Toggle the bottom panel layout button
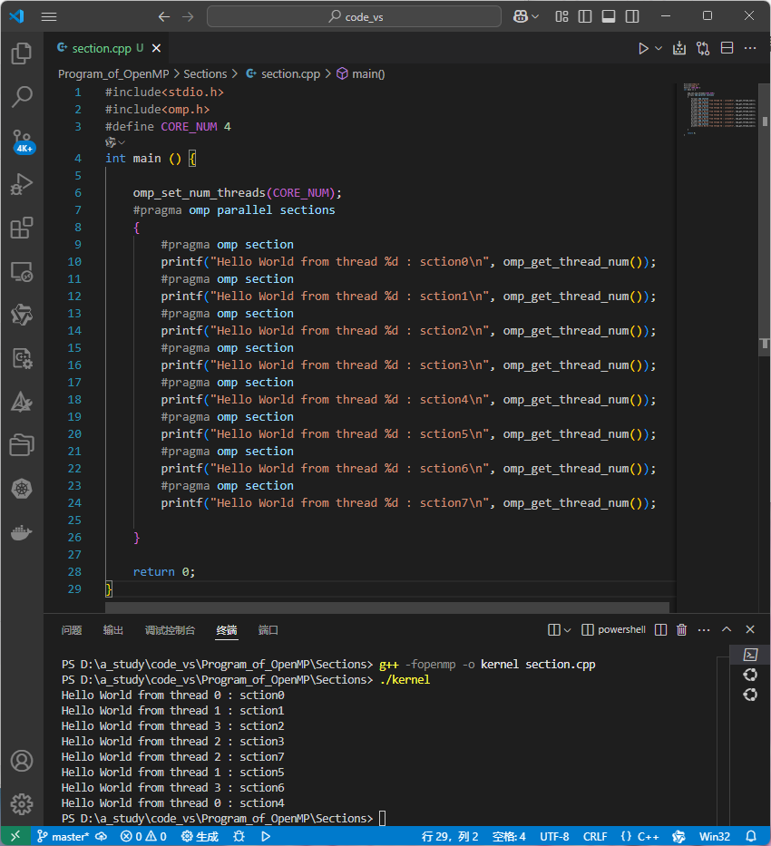The width and height of the screenshot is (771, 846). pos(609,16)
